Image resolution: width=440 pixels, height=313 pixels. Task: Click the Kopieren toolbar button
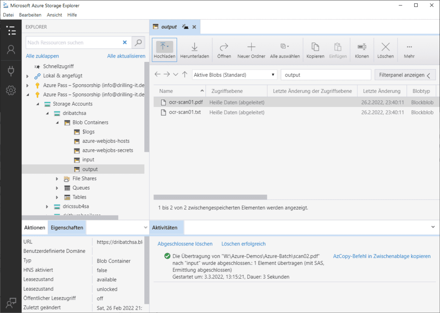[315, 50]
